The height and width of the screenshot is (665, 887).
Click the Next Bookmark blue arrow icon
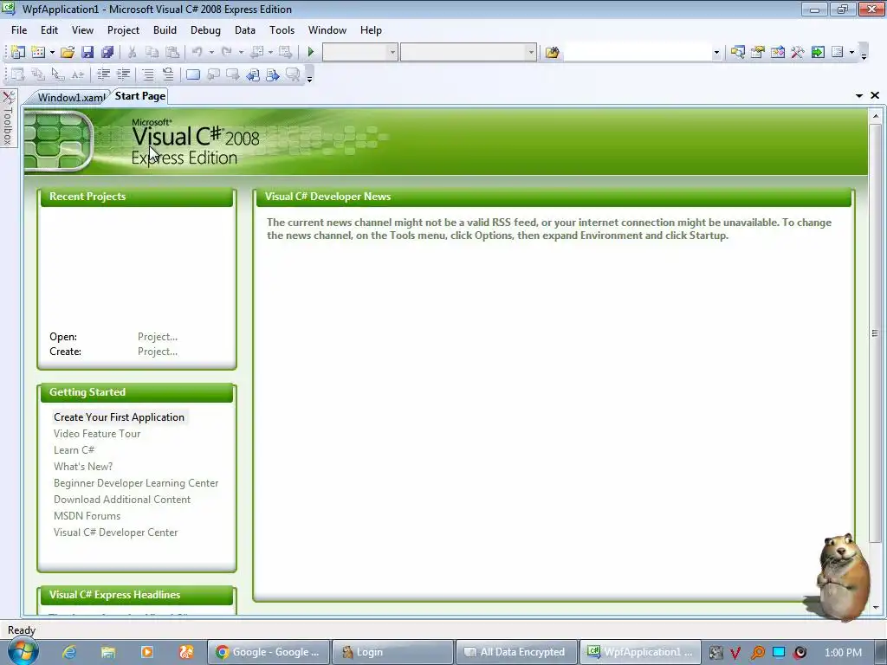coord(273,74)
